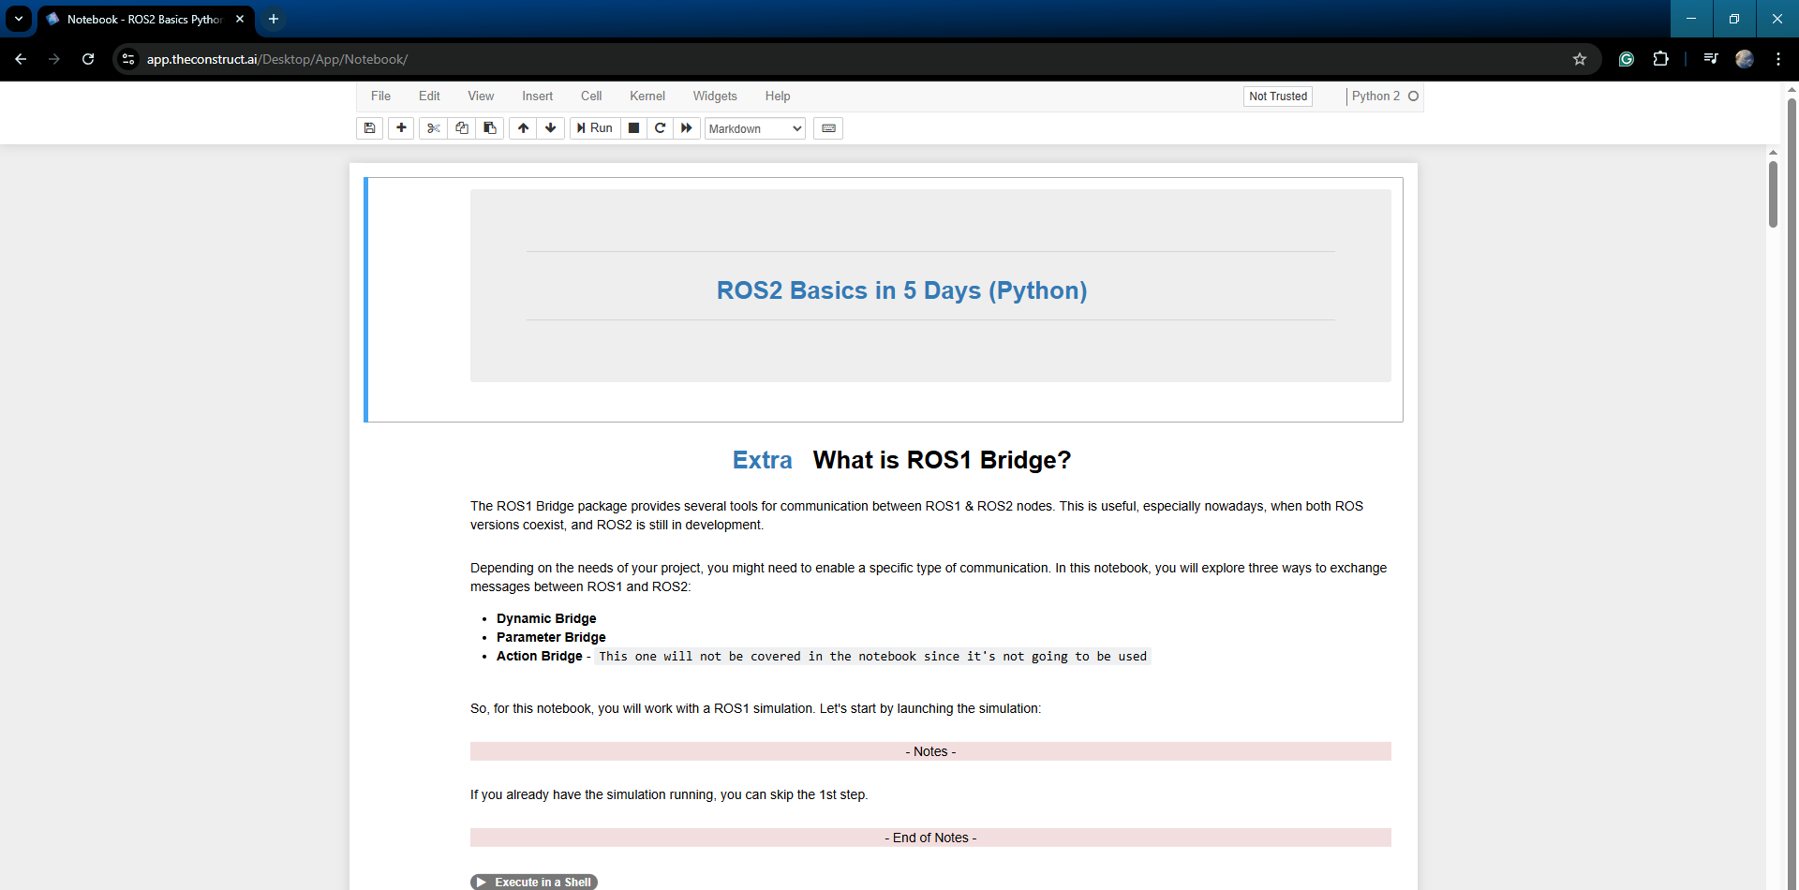1799x890 pixels.
Task: Select the Notebook - ROS2 Basics Python tab
Action: point(145,19)
